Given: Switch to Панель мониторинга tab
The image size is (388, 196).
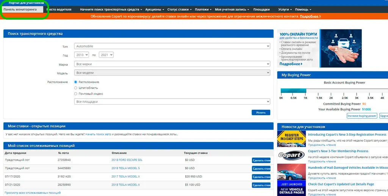Looking at the screenshot, I should click(22, 9).
